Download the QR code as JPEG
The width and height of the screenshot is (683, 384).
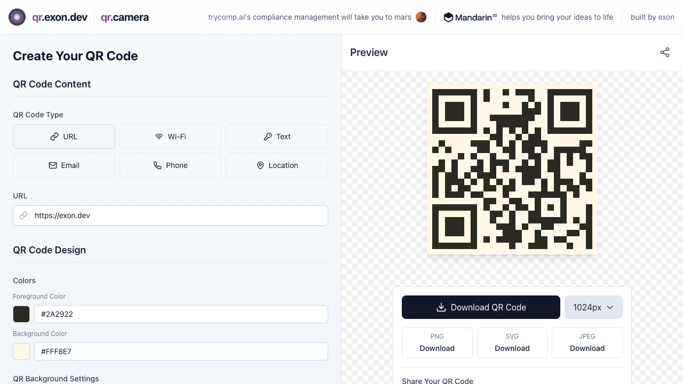click(587, 343)
